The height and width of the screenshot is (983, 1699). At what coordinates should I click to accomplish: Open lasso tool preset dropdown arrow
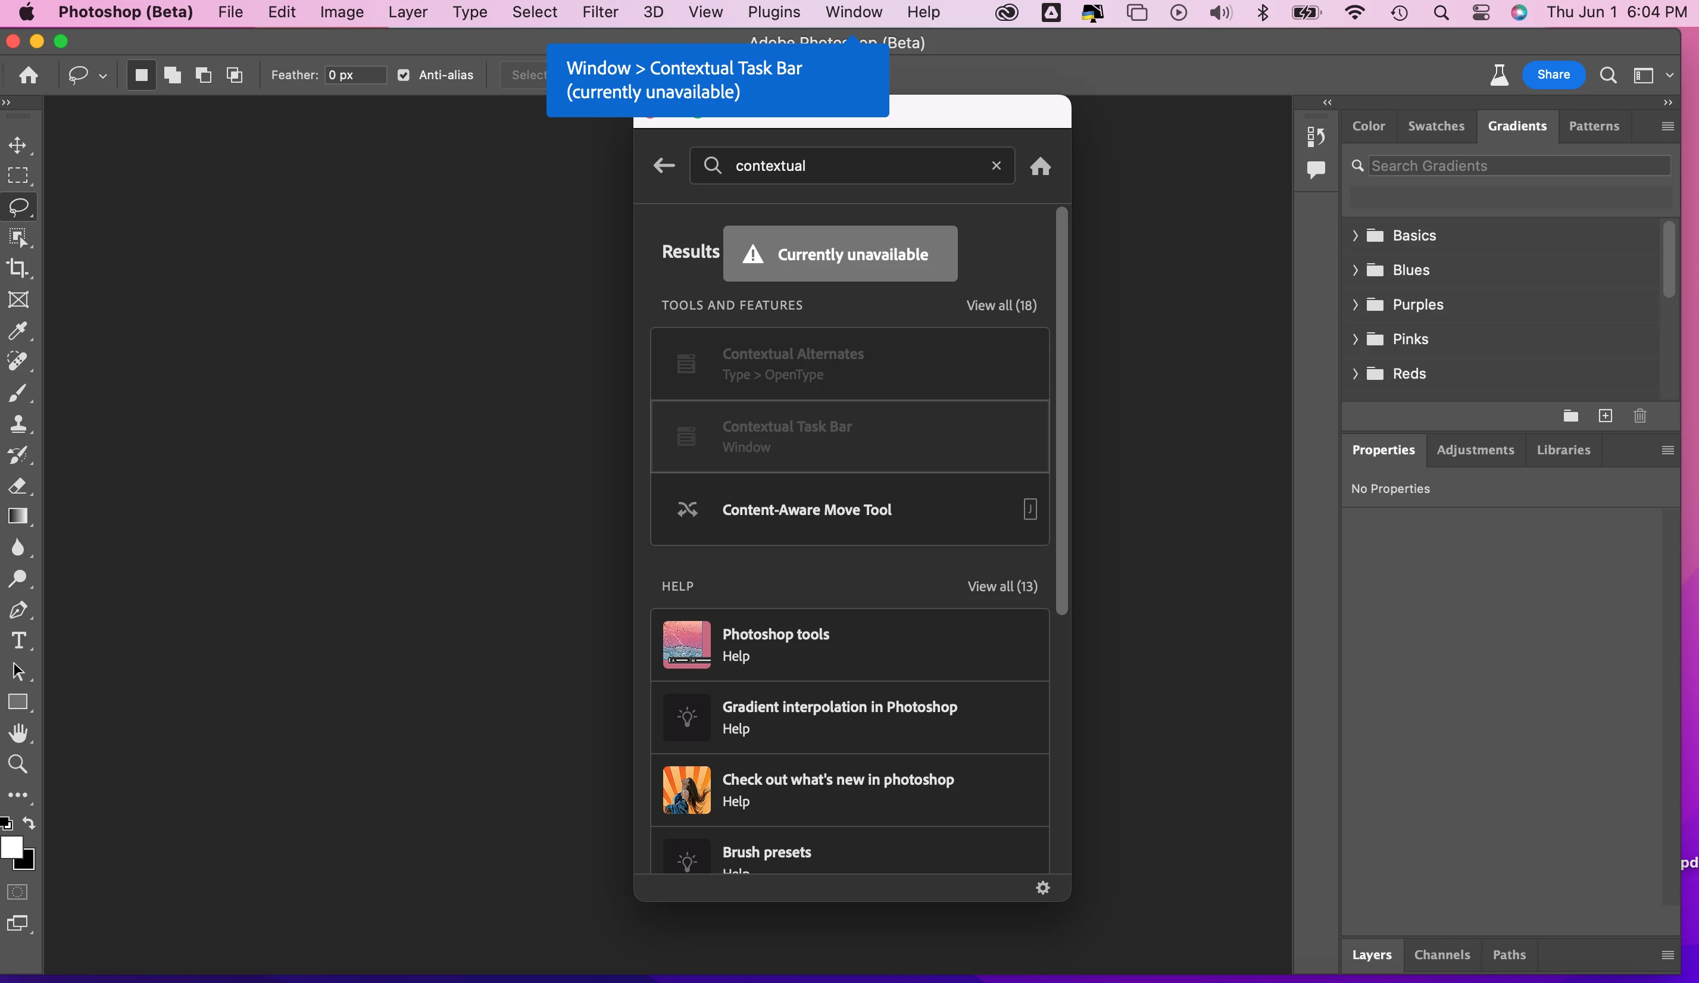coord(103,76)
